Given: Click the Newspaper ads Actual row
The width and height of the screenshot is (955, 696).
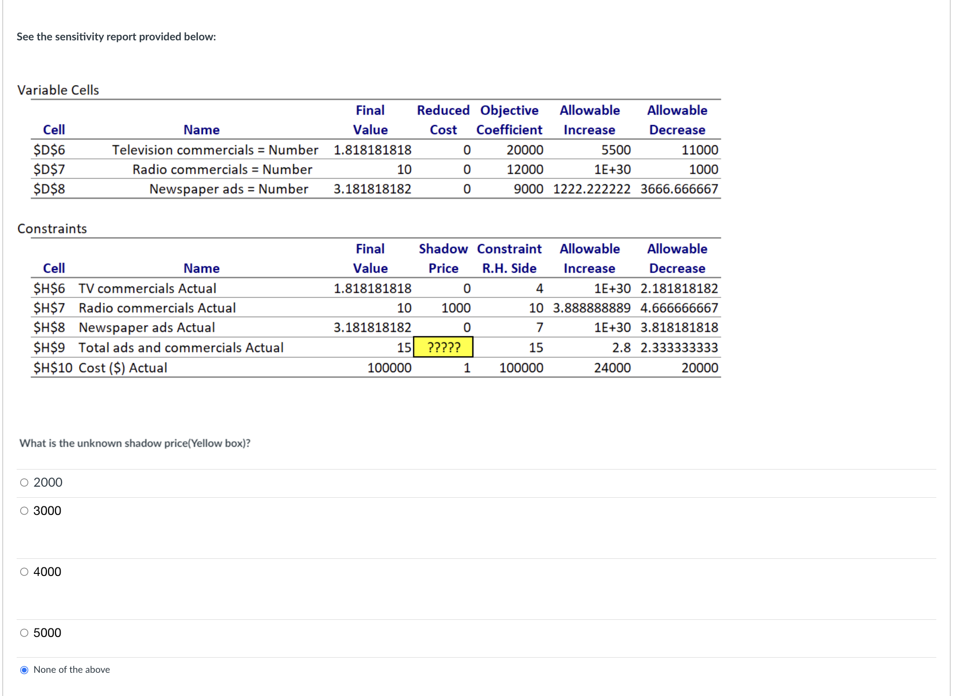Looking at the screenshot, I should coord(146,327).
